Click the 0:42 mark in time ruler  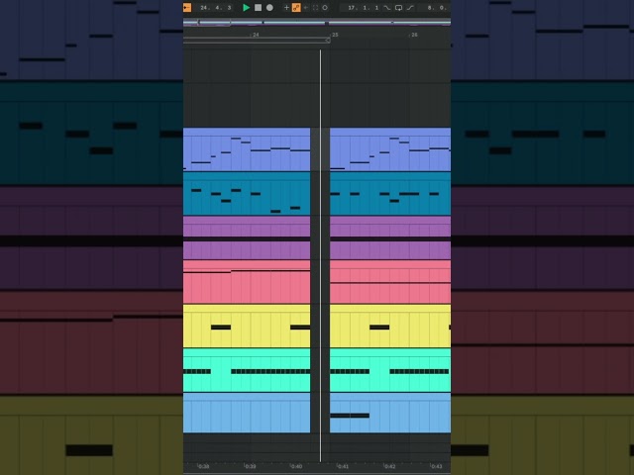tap(389, 466)
